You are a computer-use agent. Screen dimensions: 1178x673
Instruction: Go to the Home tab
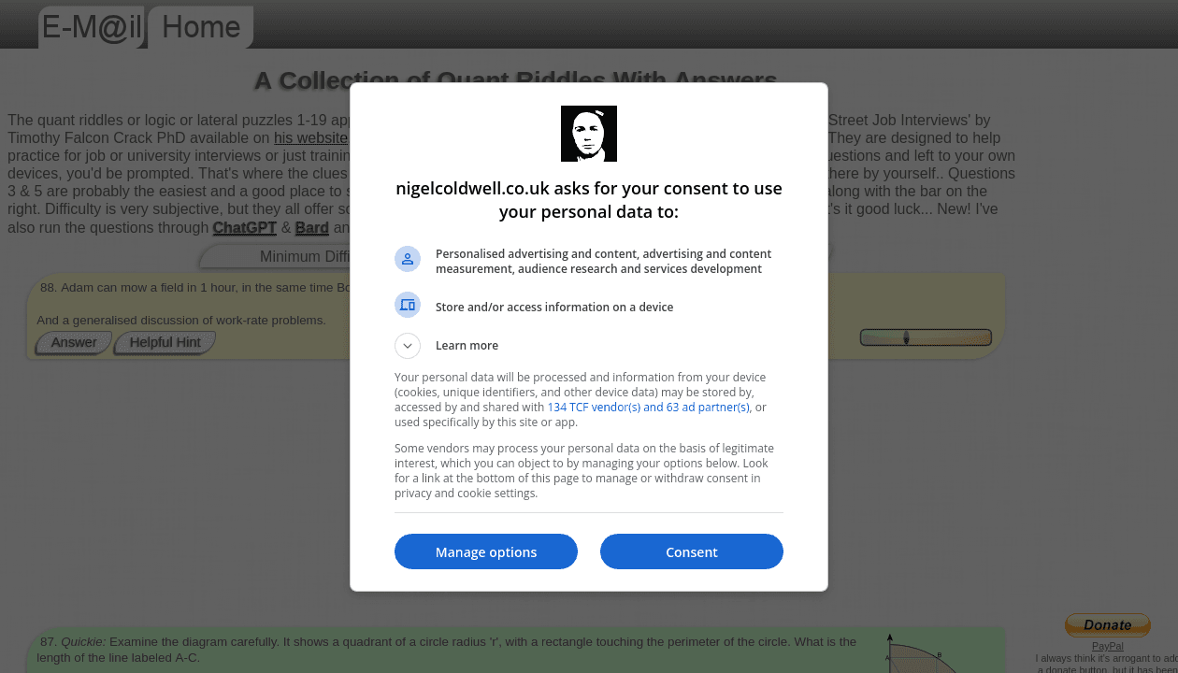201,27
